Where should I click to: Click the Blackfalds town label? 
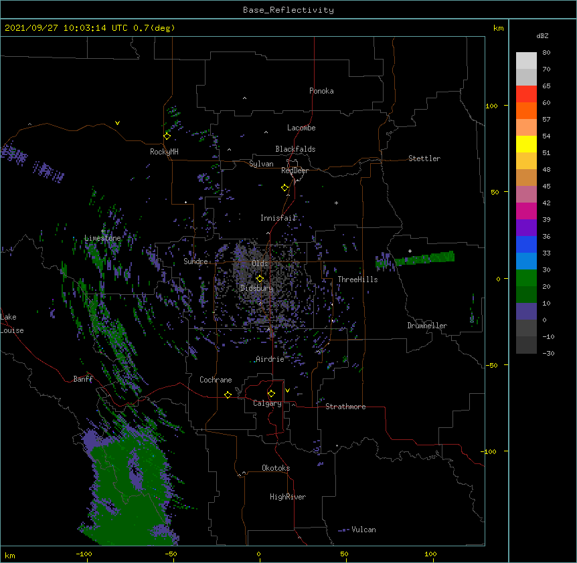[295, 149]
